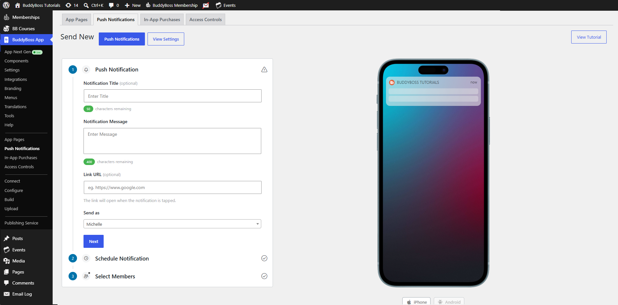Open Branding in the sidebar submenu
This screenshot has height=305, width=618.
coord(13,88)
